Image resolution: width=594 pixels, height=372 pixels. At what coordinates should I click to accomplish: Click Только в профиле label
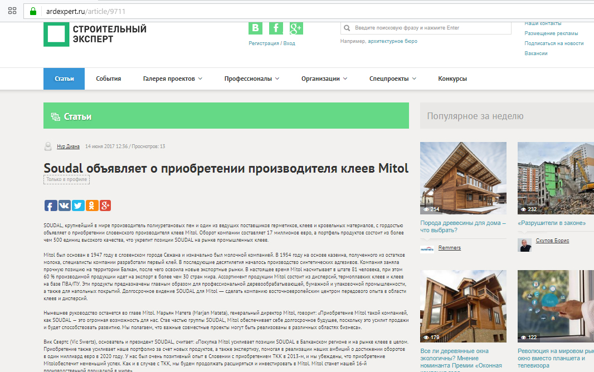click(x=67, y=179)
